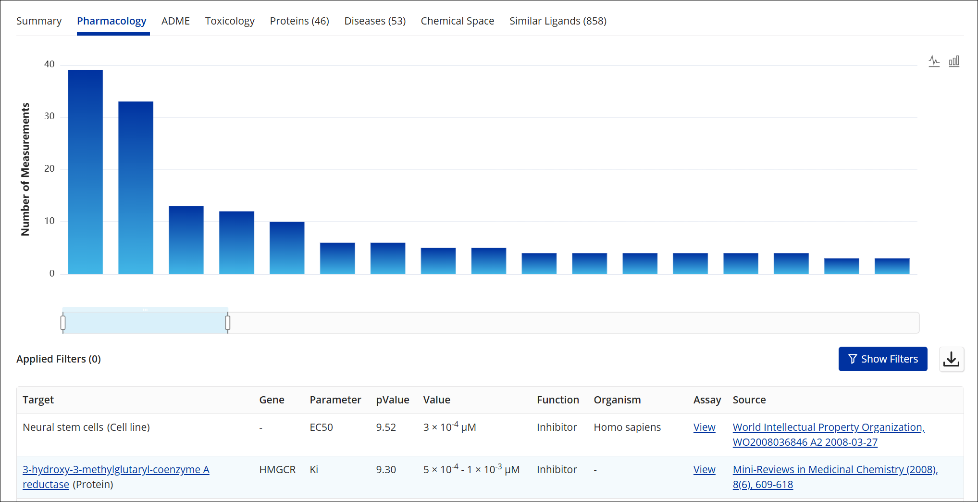Click the Gene column header

(272, 400)
